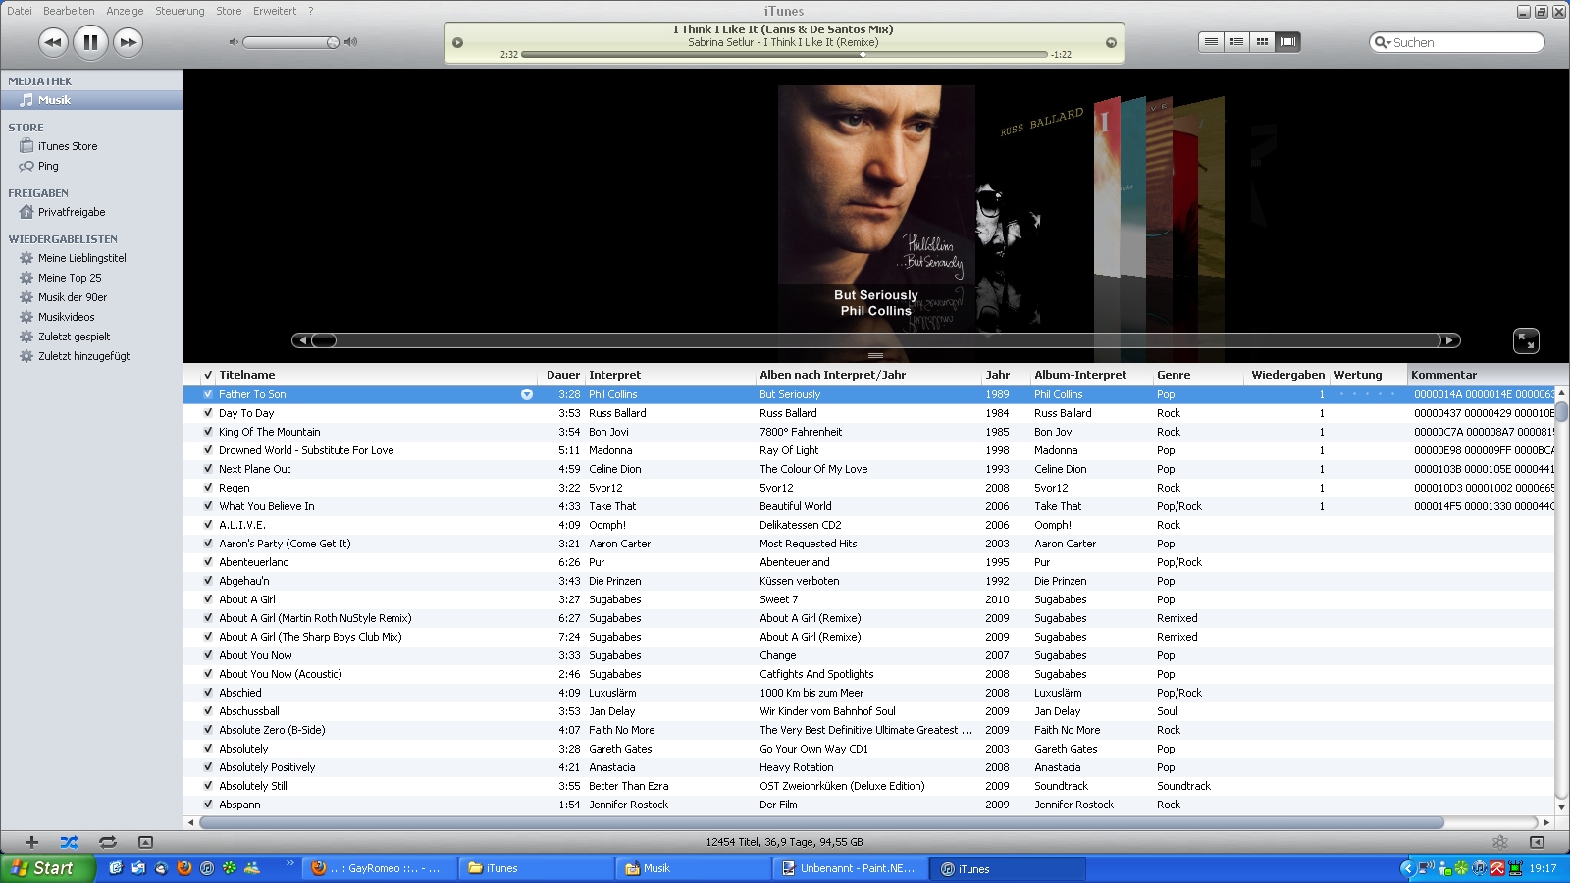Open the Erweitert menu
Viewport: 1570px width, 883px height.
(275, 11)
